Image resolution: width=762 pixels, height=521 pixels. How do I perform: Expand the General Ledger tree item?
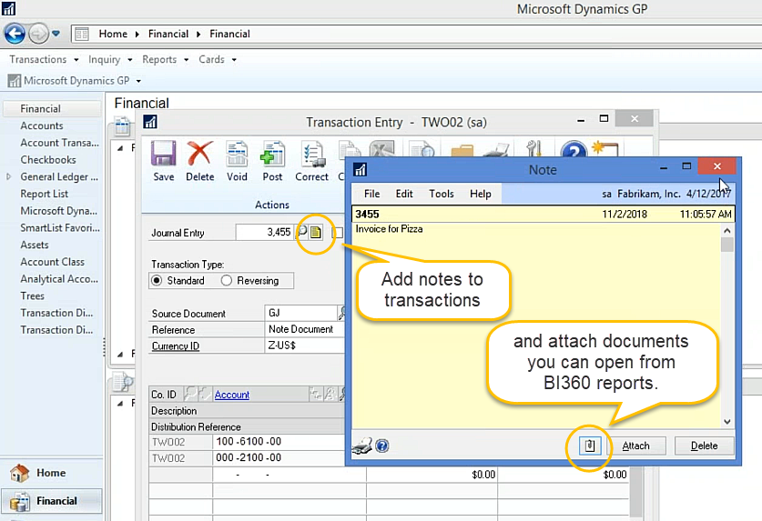click(9, 177)
